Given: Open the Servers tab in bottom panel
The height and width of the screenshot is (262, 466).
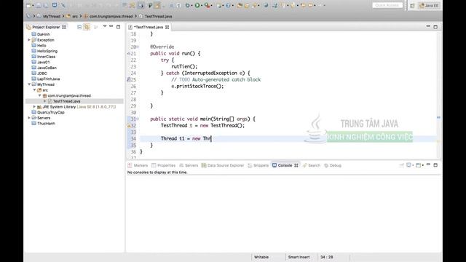Looking at the screenshot, I should pyautogui.click(x=189, y=165).
